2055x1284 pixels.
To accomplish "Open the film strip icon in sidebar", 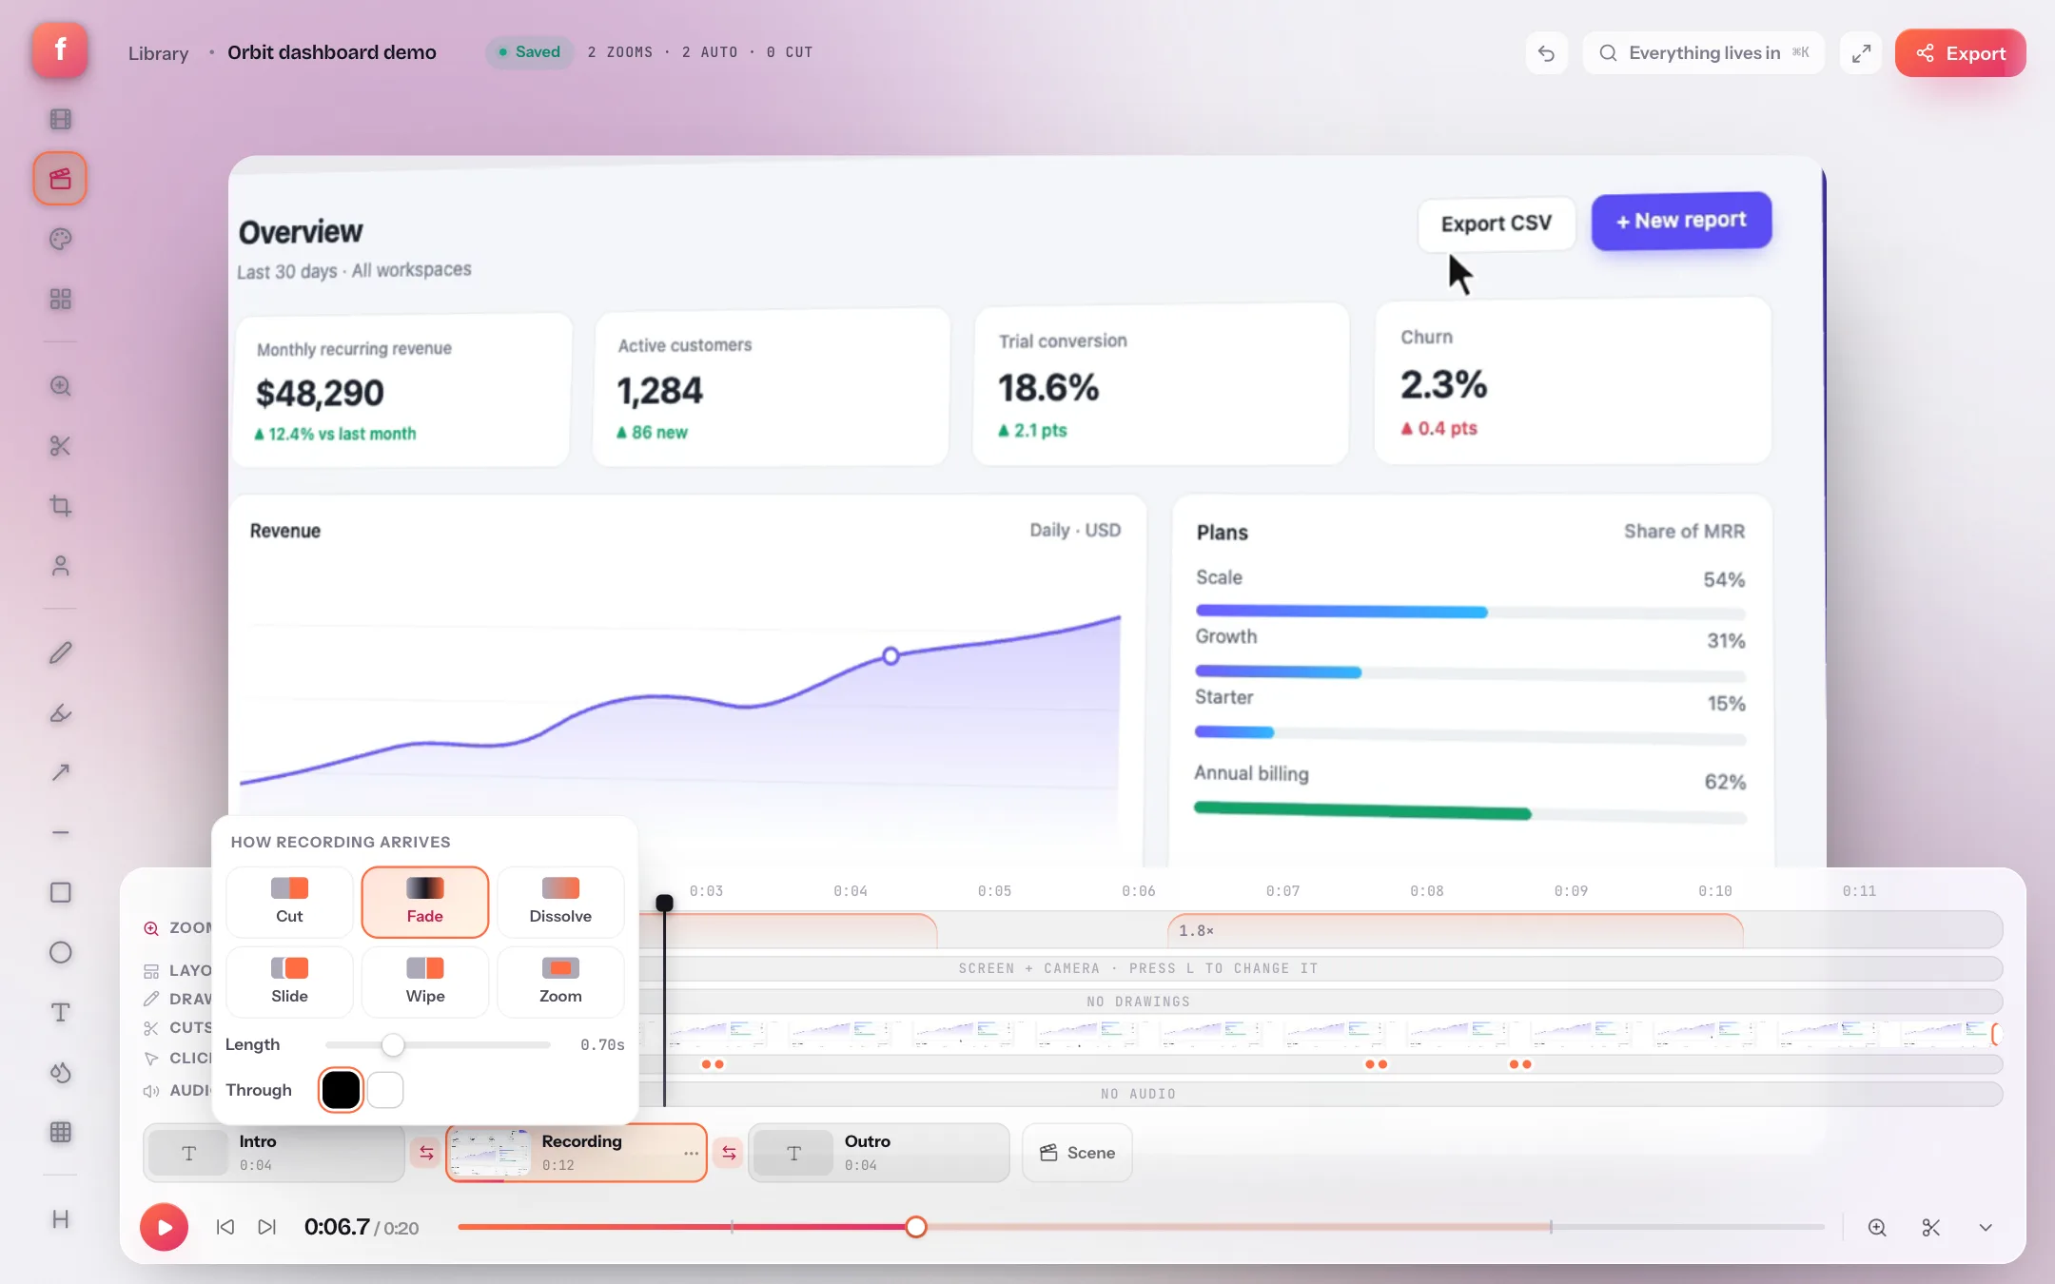I will 60,119.
